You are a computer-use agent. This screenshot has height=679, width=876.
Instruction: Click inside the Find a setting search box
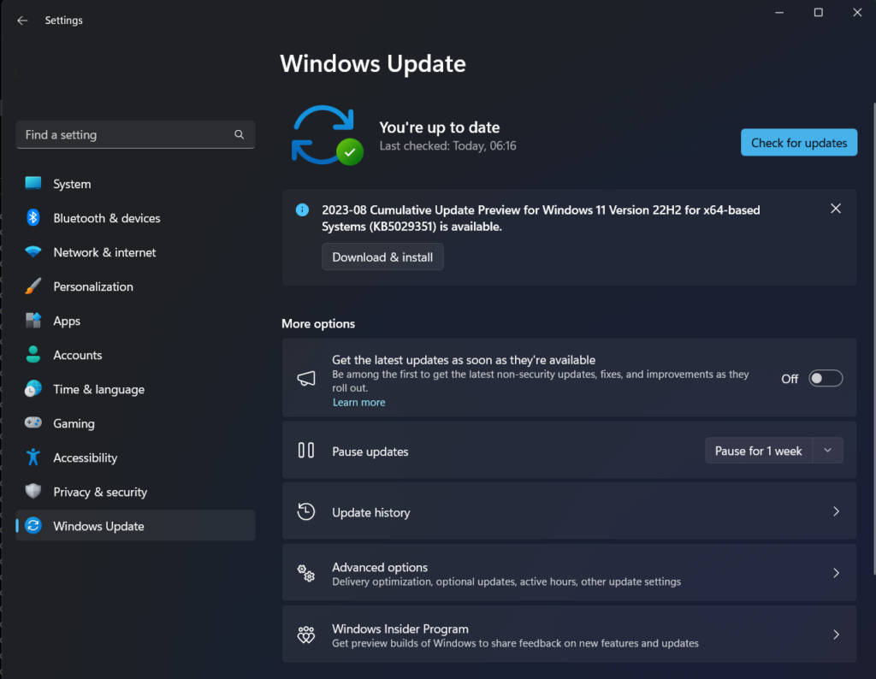135,134
